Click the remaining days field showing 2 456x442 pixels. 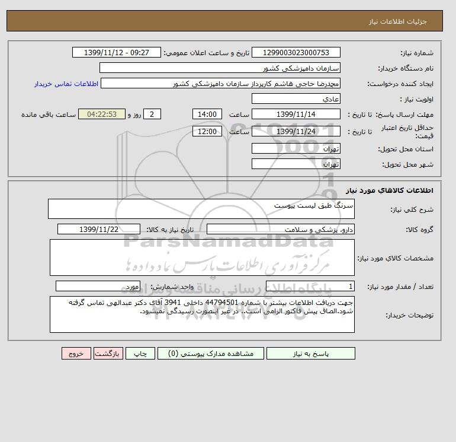point(152,115)
